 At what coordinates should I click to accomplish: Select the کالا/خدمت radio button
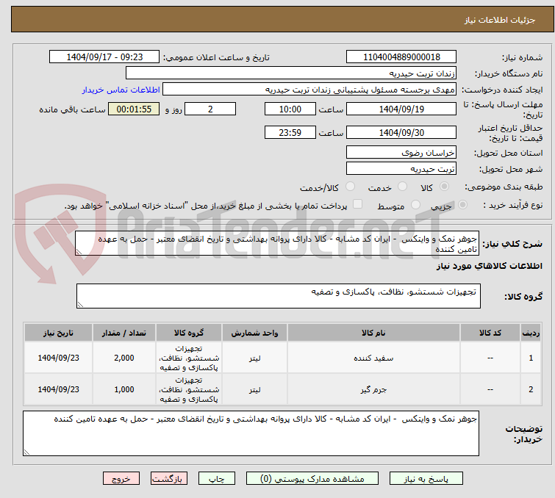350,187
